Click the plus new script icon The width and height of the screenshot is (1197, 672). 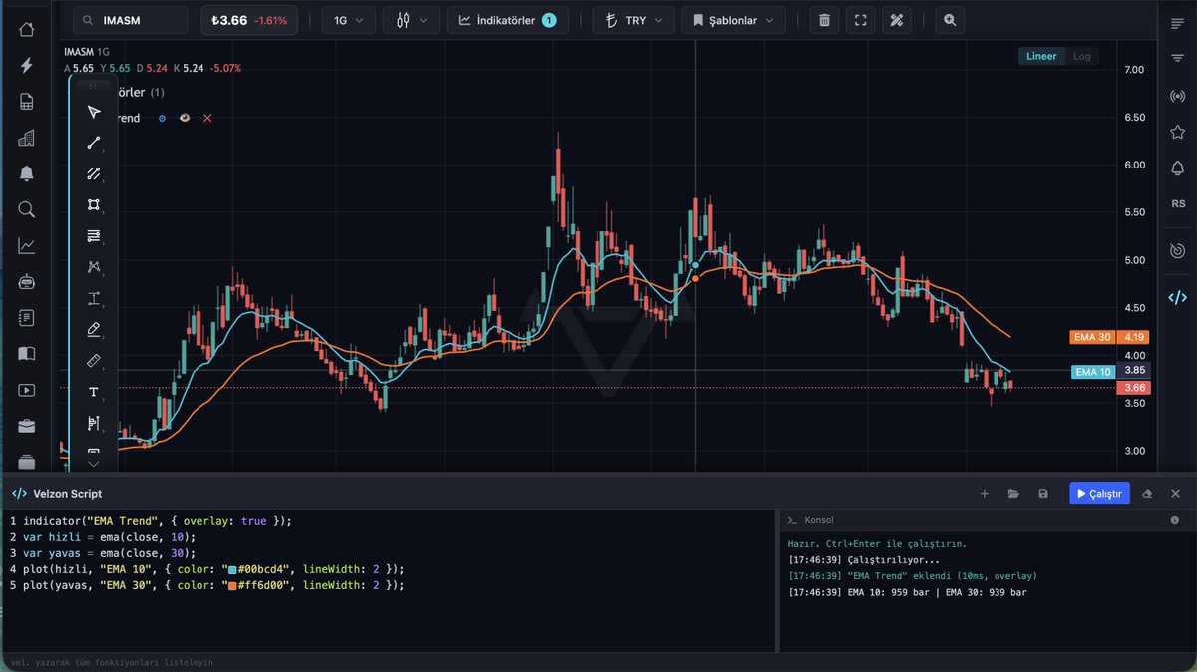(x=985, y=493)
